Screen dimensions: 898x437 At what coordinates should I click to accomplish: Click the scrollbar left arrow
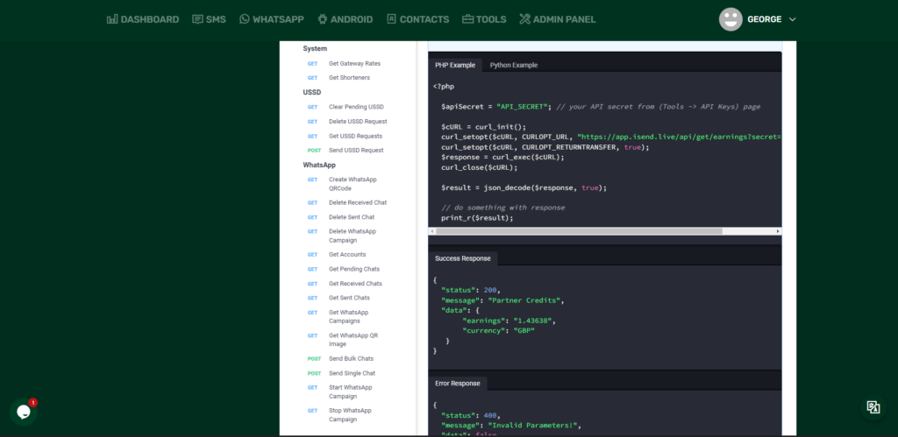click(x=431, y=231)
